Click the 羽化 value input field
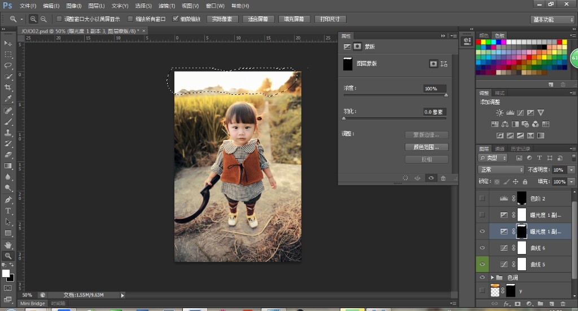The image size is (578, 311). click(434, 112)
